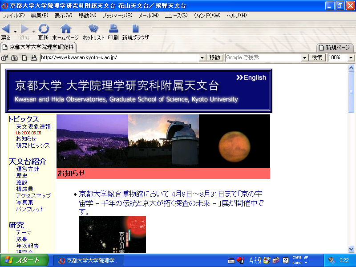Open the スタート start menu
356x267 pixels.
24,260
